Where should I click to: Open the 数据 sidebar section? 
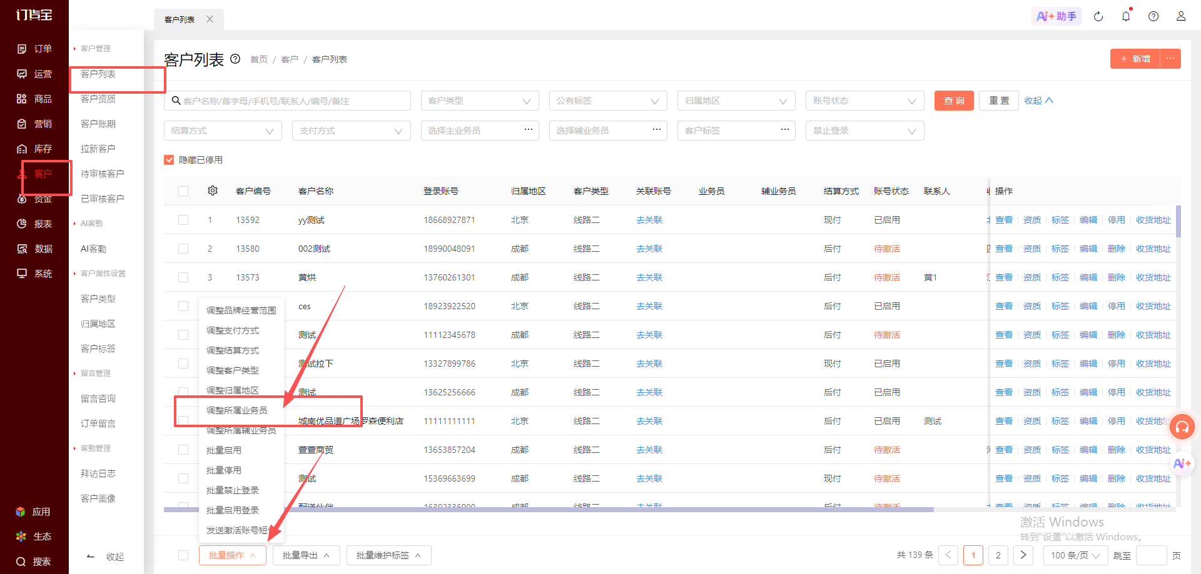pos(34,249)
